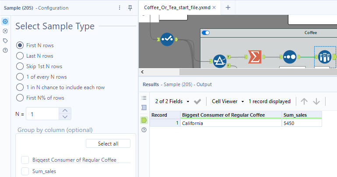The width and height of the screenshot is (337, 177).
Task: Open the Navigation tab icon in sidebar
Action: click(5, 31)
